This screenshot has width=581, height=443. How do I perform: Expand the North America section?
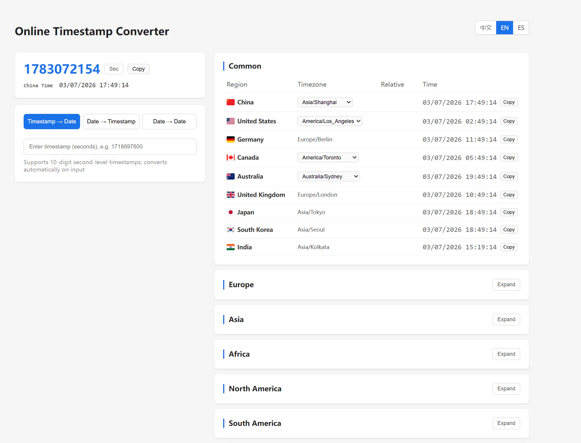[506, 389]
